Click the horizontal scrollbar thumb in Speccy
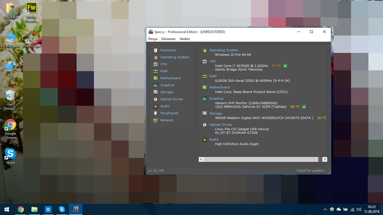The image size is (383, 215). pyautogui.click(x=261, y=159)
